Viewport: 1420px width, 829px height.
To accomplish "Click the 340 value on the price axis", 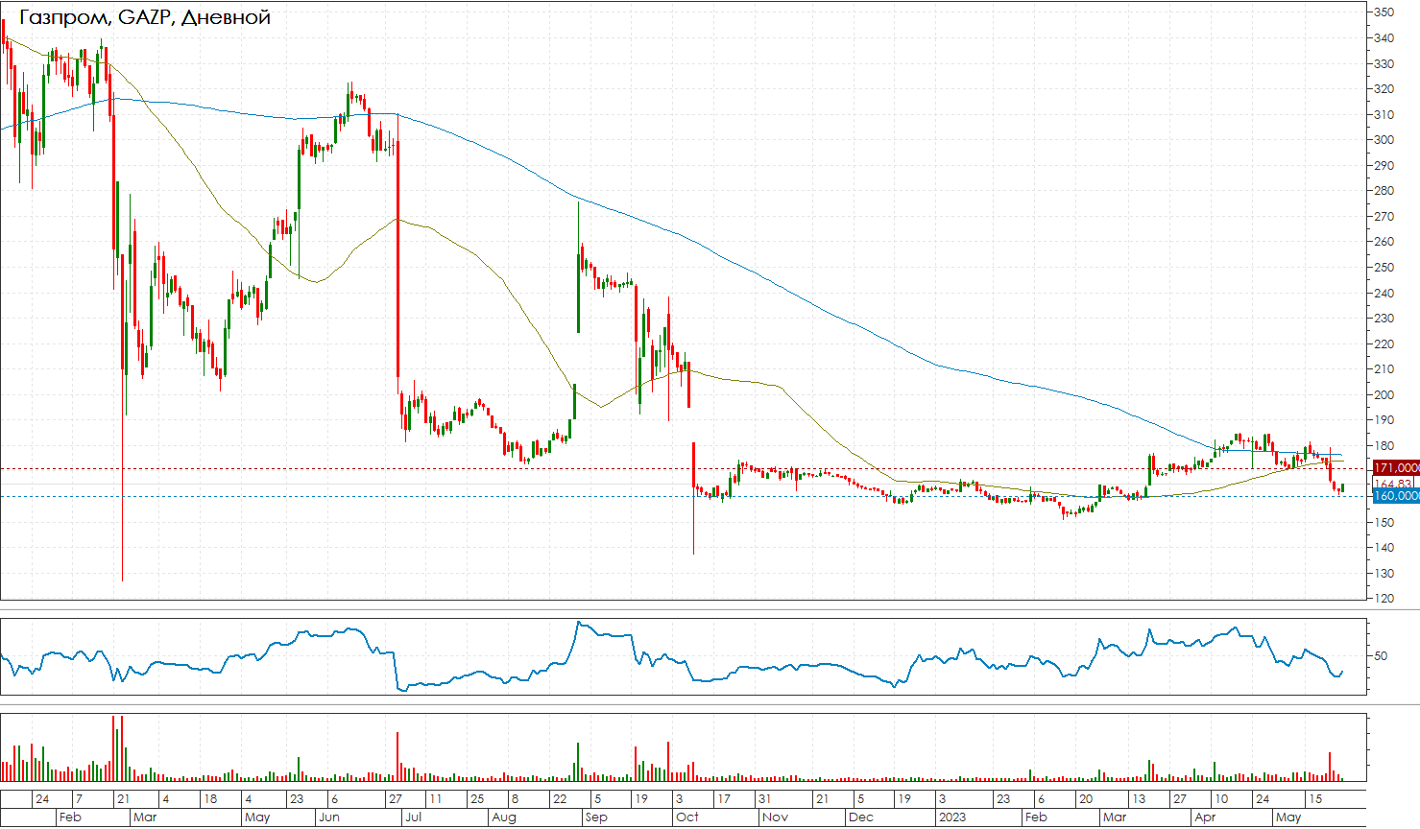I will tap(1384, 38).
